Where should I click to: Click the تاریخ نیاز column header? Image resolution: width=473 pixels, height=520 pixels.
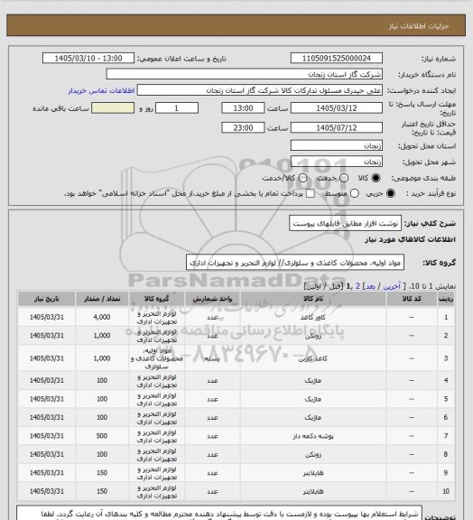tap(46, 299)
